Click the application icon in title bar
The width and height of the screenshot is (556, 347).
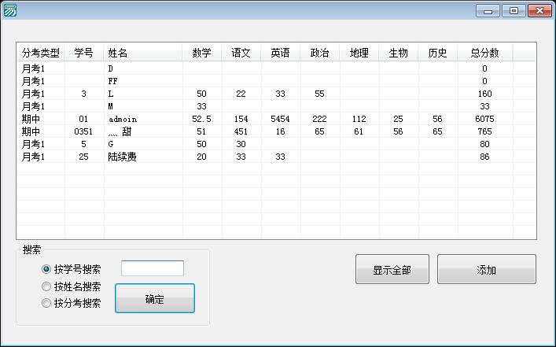pos(10,10)
